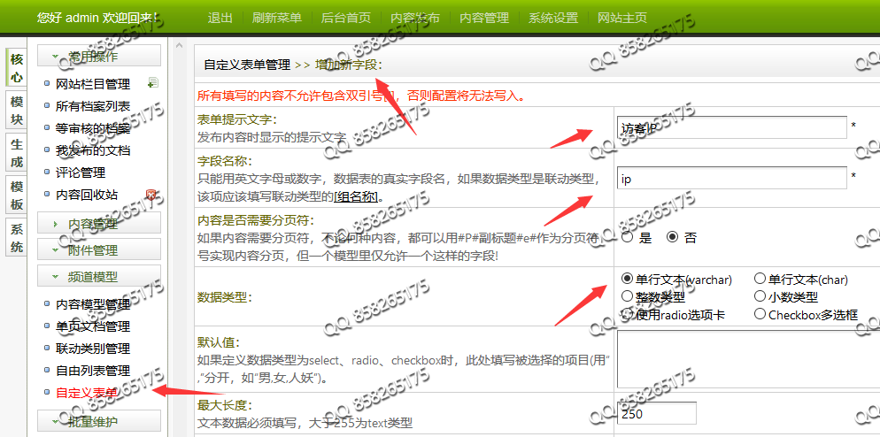Screen dimensions: 880x437
Task: Collapse the 附件管理 sidebar section
Action: click(x=99, y=249)
